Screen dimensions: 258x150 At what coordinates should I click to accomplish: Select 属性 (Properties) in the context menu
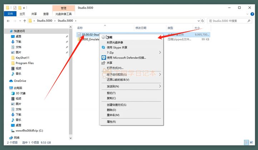point(111,122)
